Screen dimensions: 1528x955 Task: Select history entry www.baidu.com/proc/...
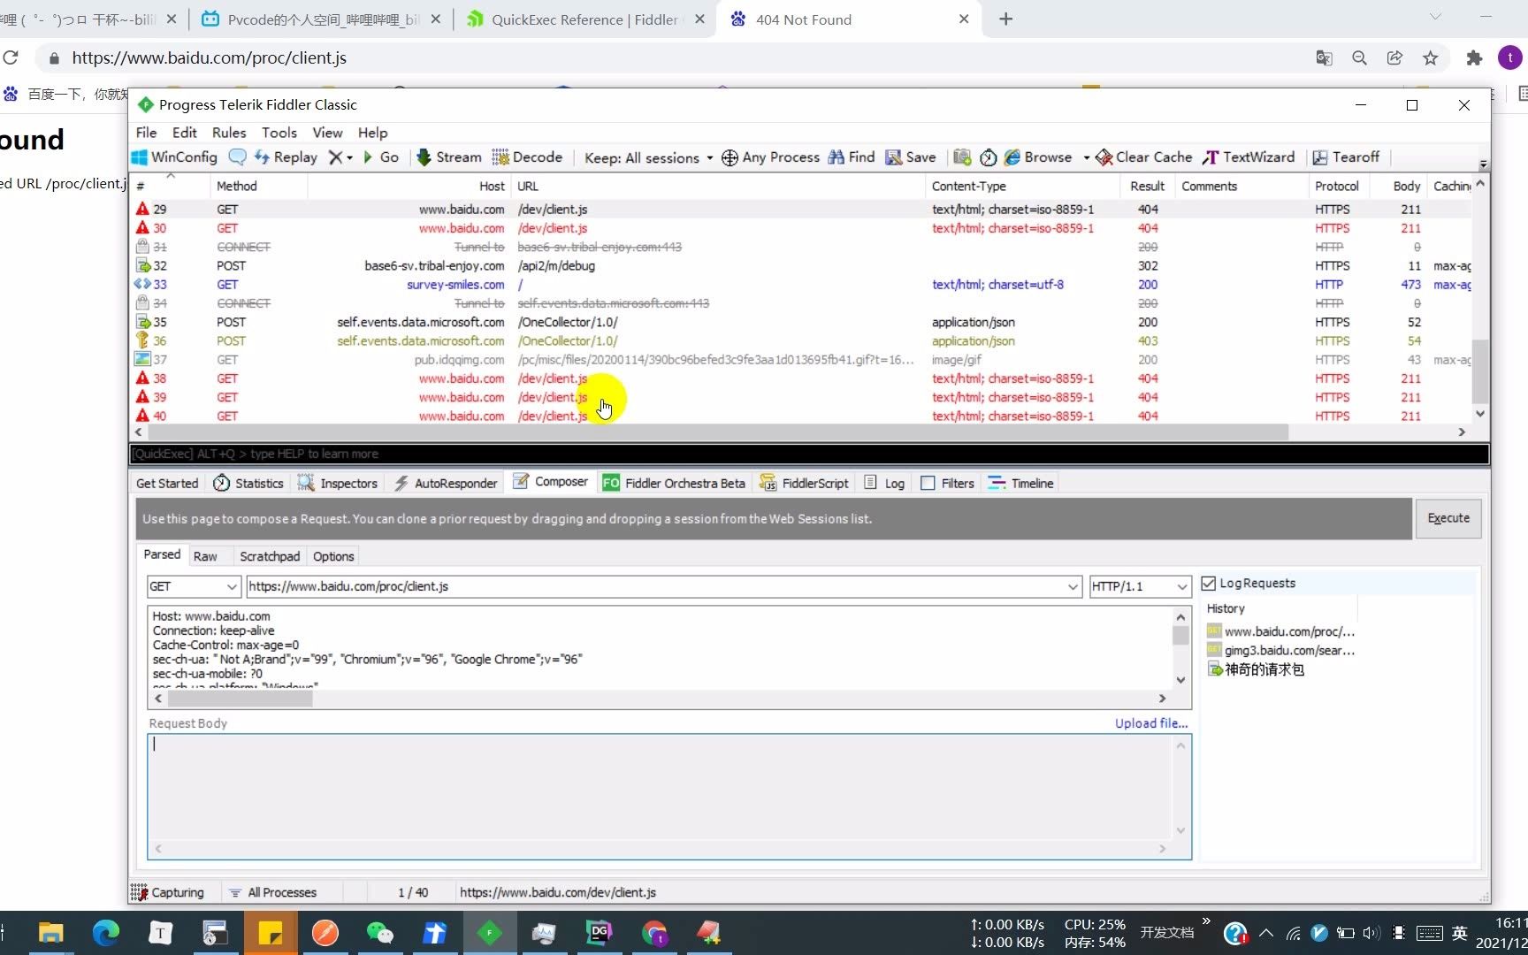coord(1280,631)
